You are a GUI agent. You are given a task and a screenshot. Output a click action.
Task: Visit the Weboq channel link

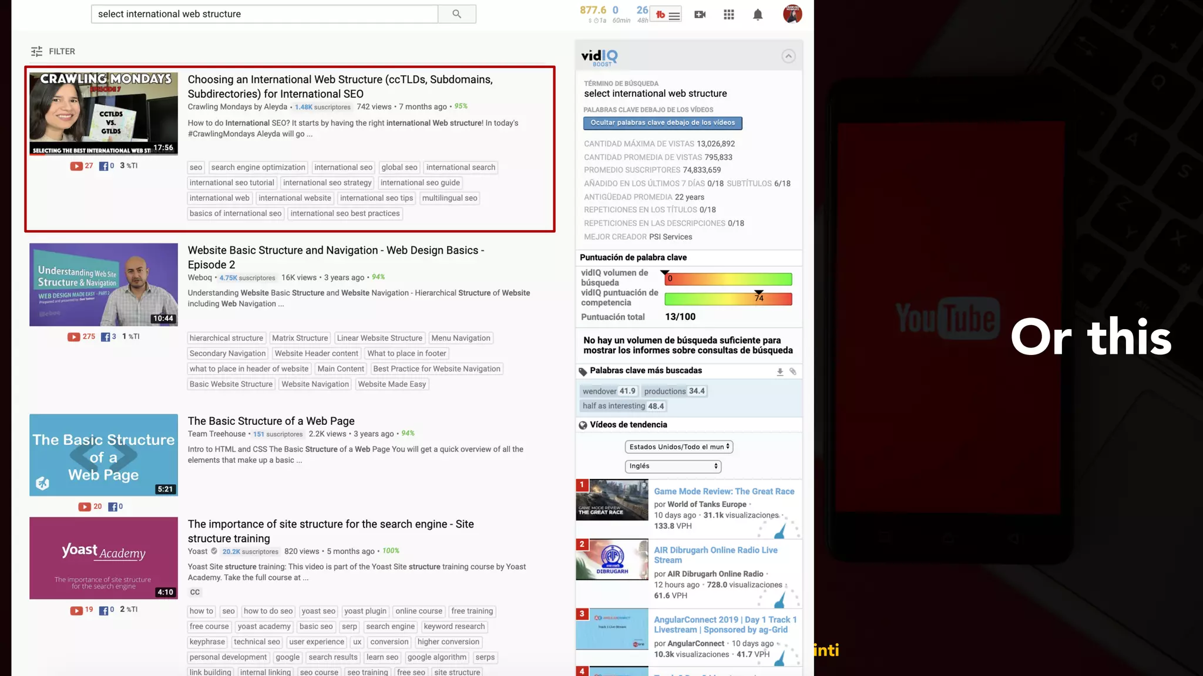(x=200, y=278)
